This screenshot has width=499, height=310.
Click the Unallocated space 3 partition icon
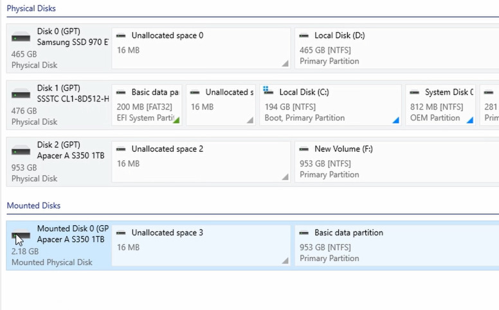point(121,233)
